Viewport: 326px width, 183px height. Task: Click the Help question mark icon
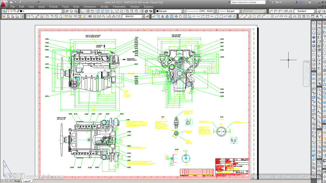point(310,2)
